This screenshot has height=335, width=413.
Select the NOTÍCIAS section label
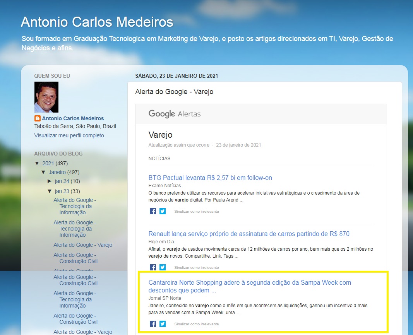tap(159, 159)
